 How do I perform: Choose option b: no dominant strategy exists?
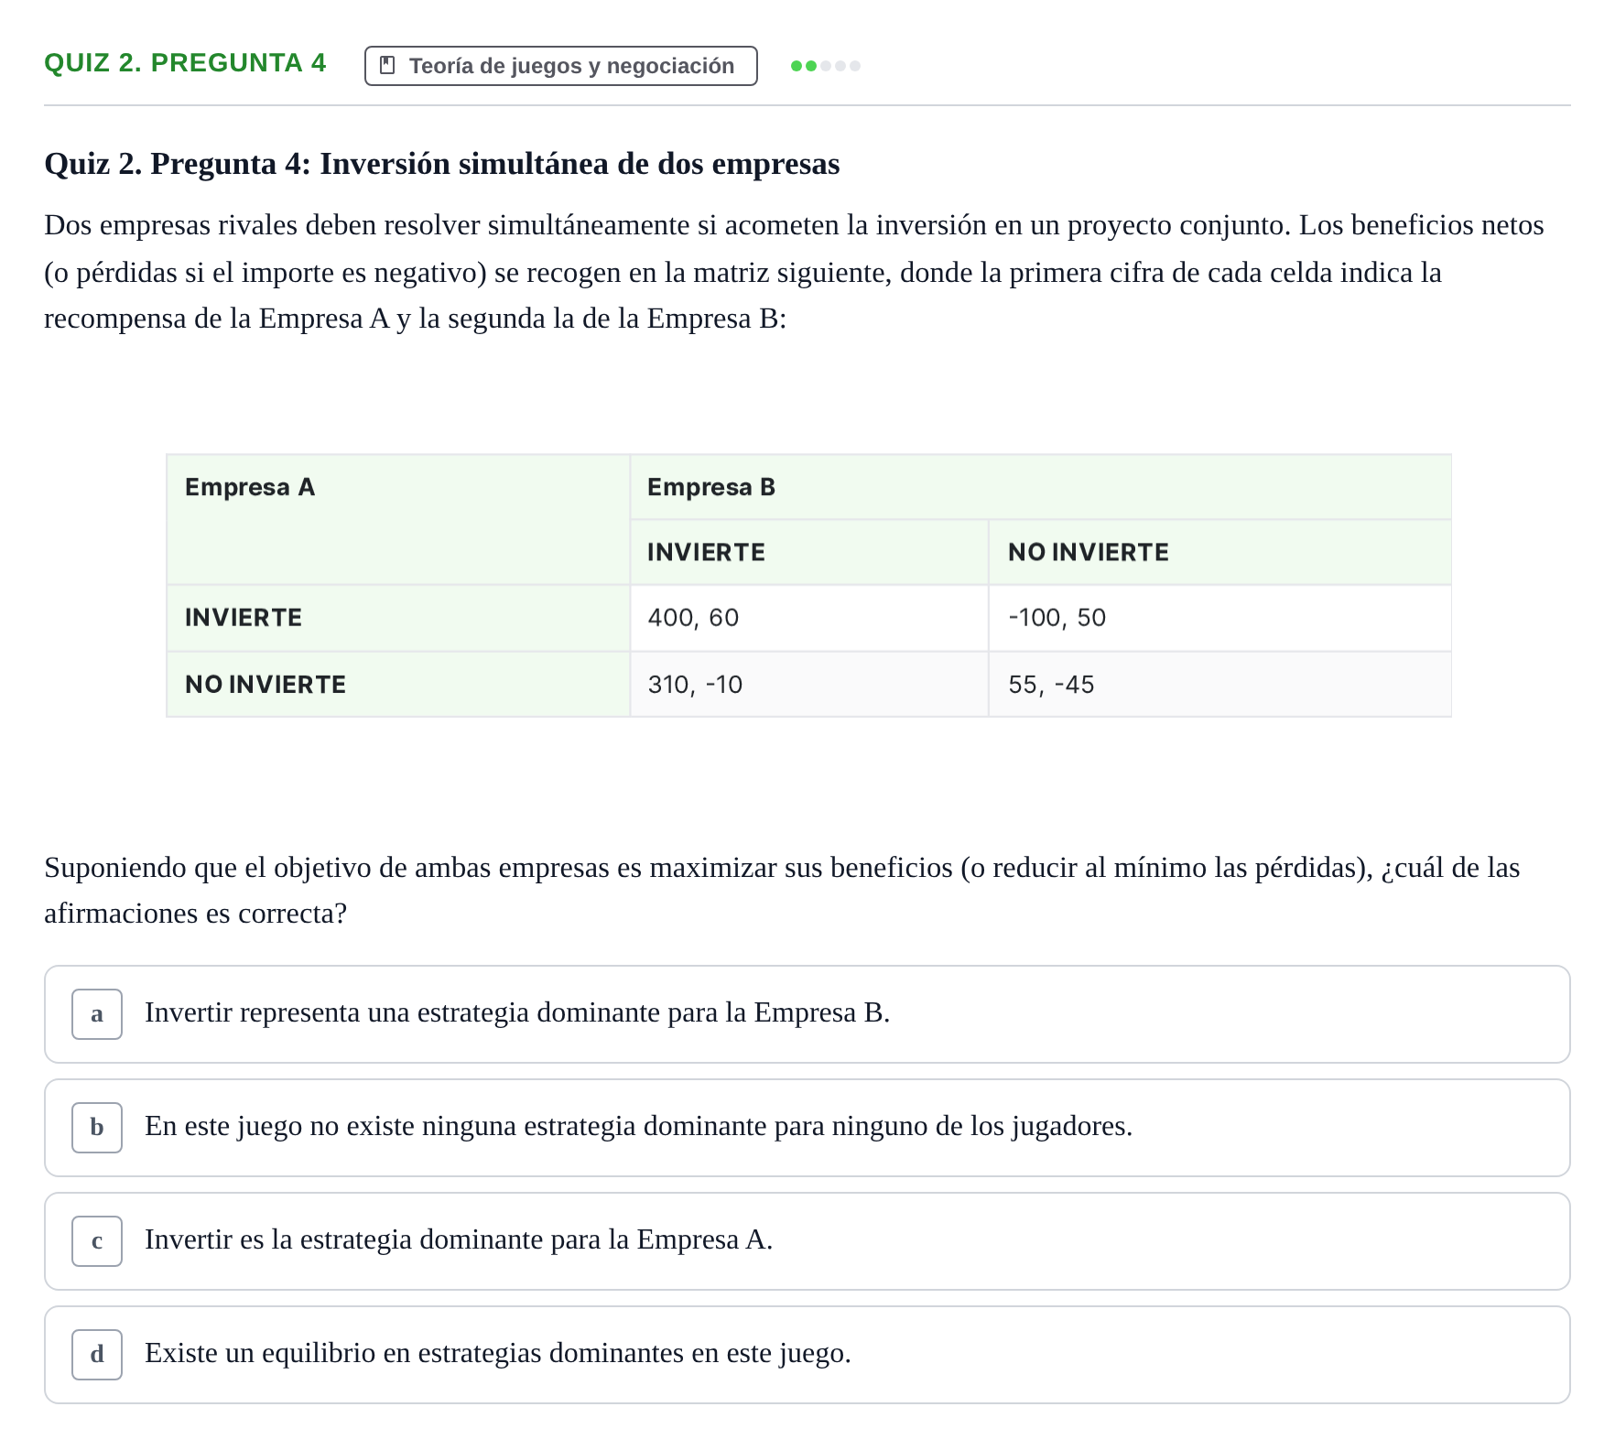(x=807, y=1128)
